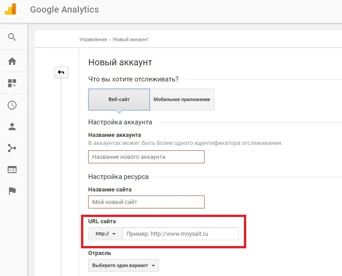This screenshot has width=342, height=276.
Task: Focus the Мой новый сайт field
Action: (x=146, y=202)
